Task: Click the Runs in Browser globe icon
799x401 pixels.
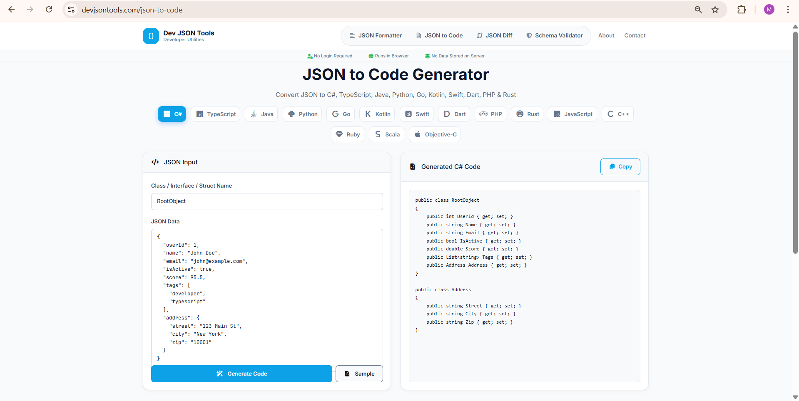Action: coord(370,56)
